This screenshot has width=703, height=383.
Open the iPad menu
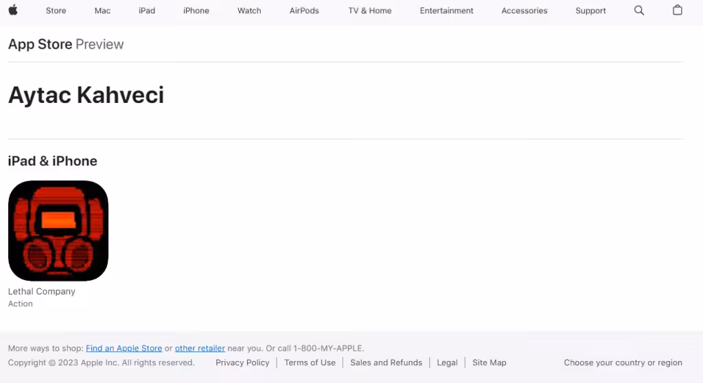coord(147,10)
